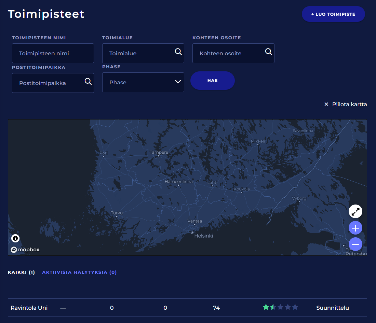This screenshot has width=376, height=323.
Task: Zoom in on the map with plus icon
Action: pyautogui.click(x=355, y=228)
